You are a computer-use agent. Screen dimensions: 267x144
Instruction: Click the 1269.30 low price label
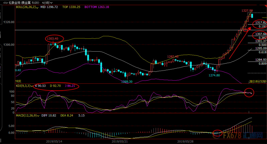pos(127,82)
